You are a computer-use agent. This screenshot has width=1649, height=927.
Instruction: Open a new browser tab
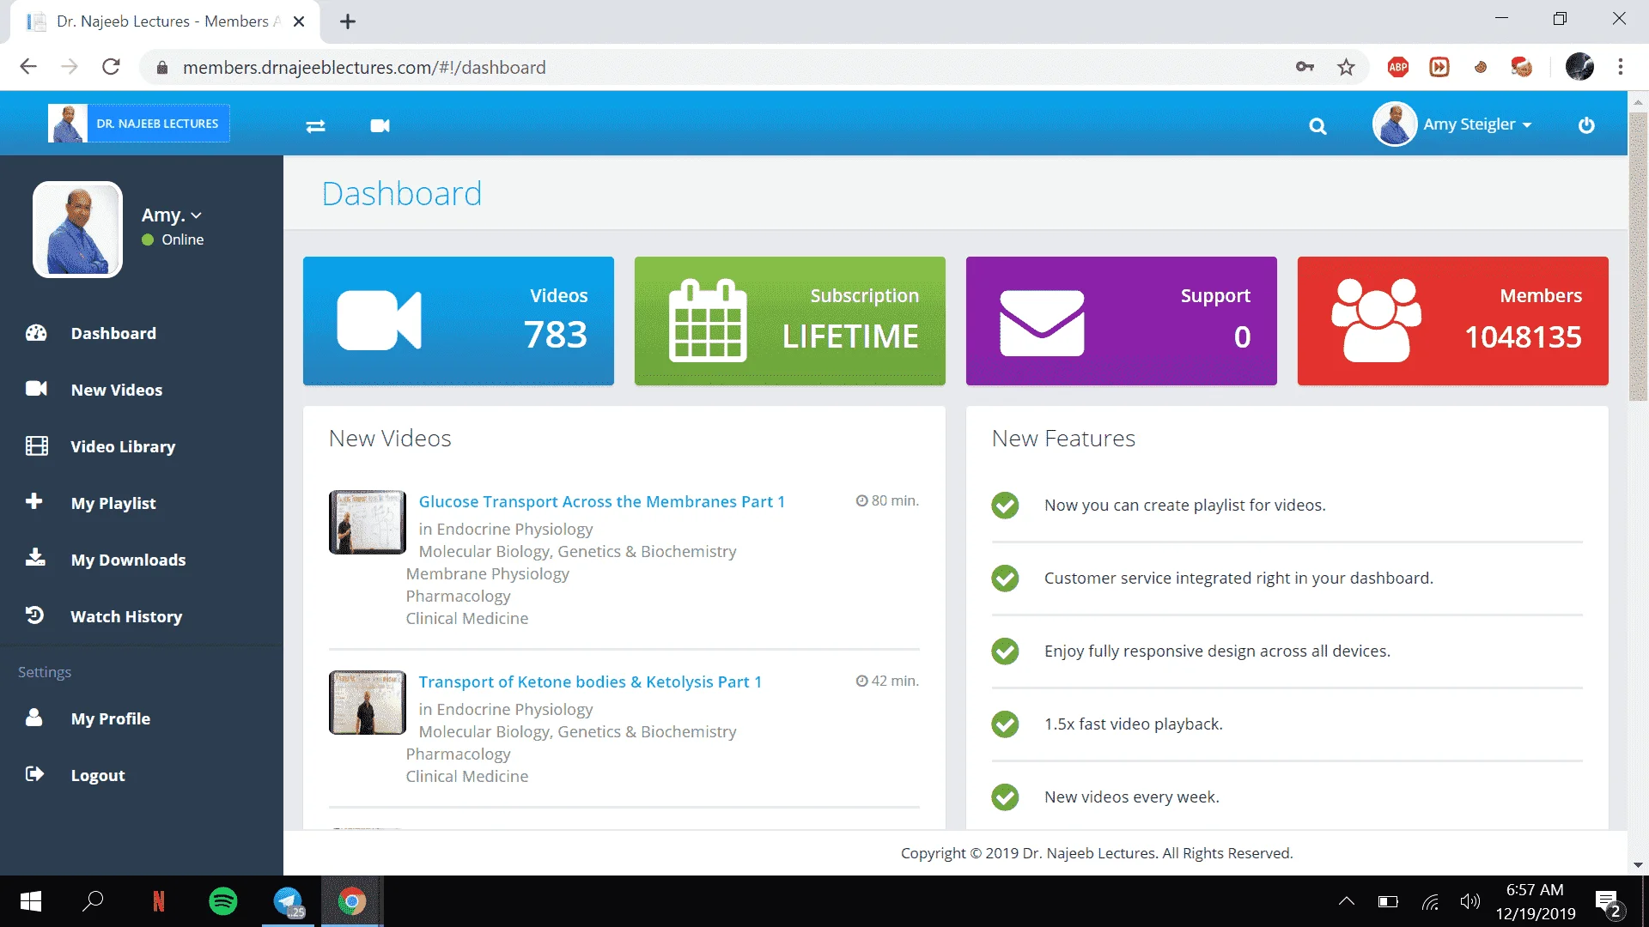(348, 21)
